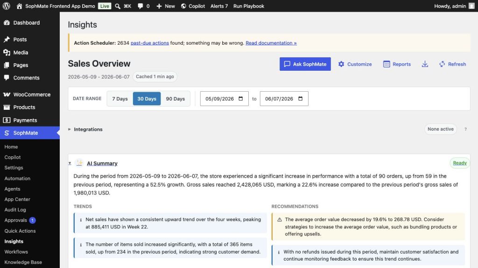Open Read documentation link
Viewport: 478px width, 268px height.
[271, 43]
